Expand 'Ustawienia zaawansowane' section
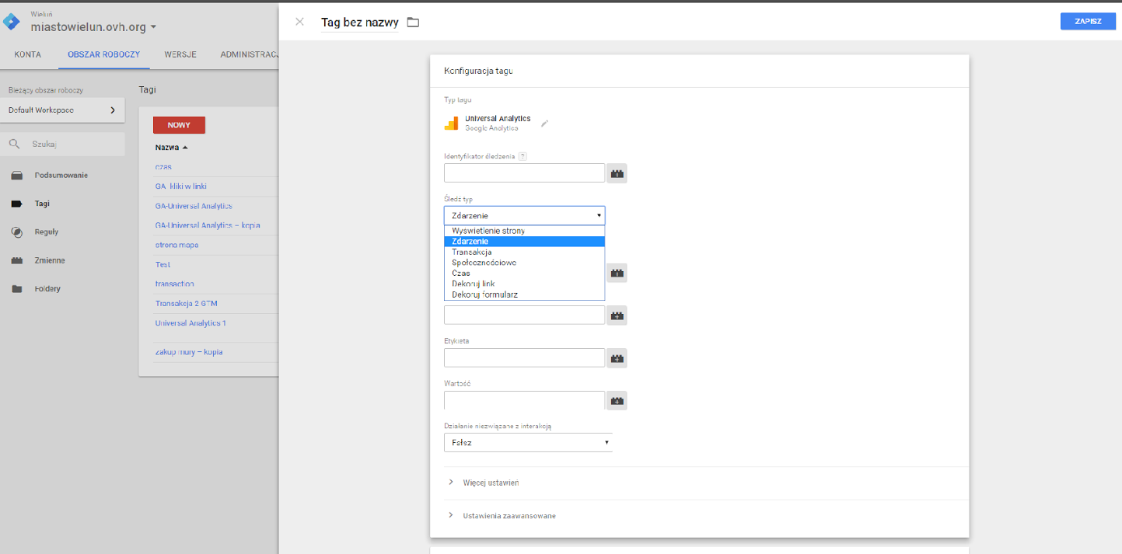Screen dimensions: 1122x554 [509, 516]
